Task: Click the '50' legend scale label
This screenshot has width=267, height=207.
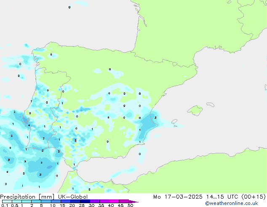Action: (x=131, y=205)
